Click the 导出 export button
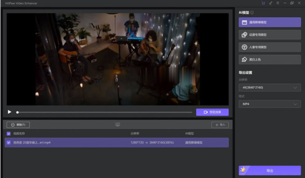The image size is (305, 178). tap(270, 170)
